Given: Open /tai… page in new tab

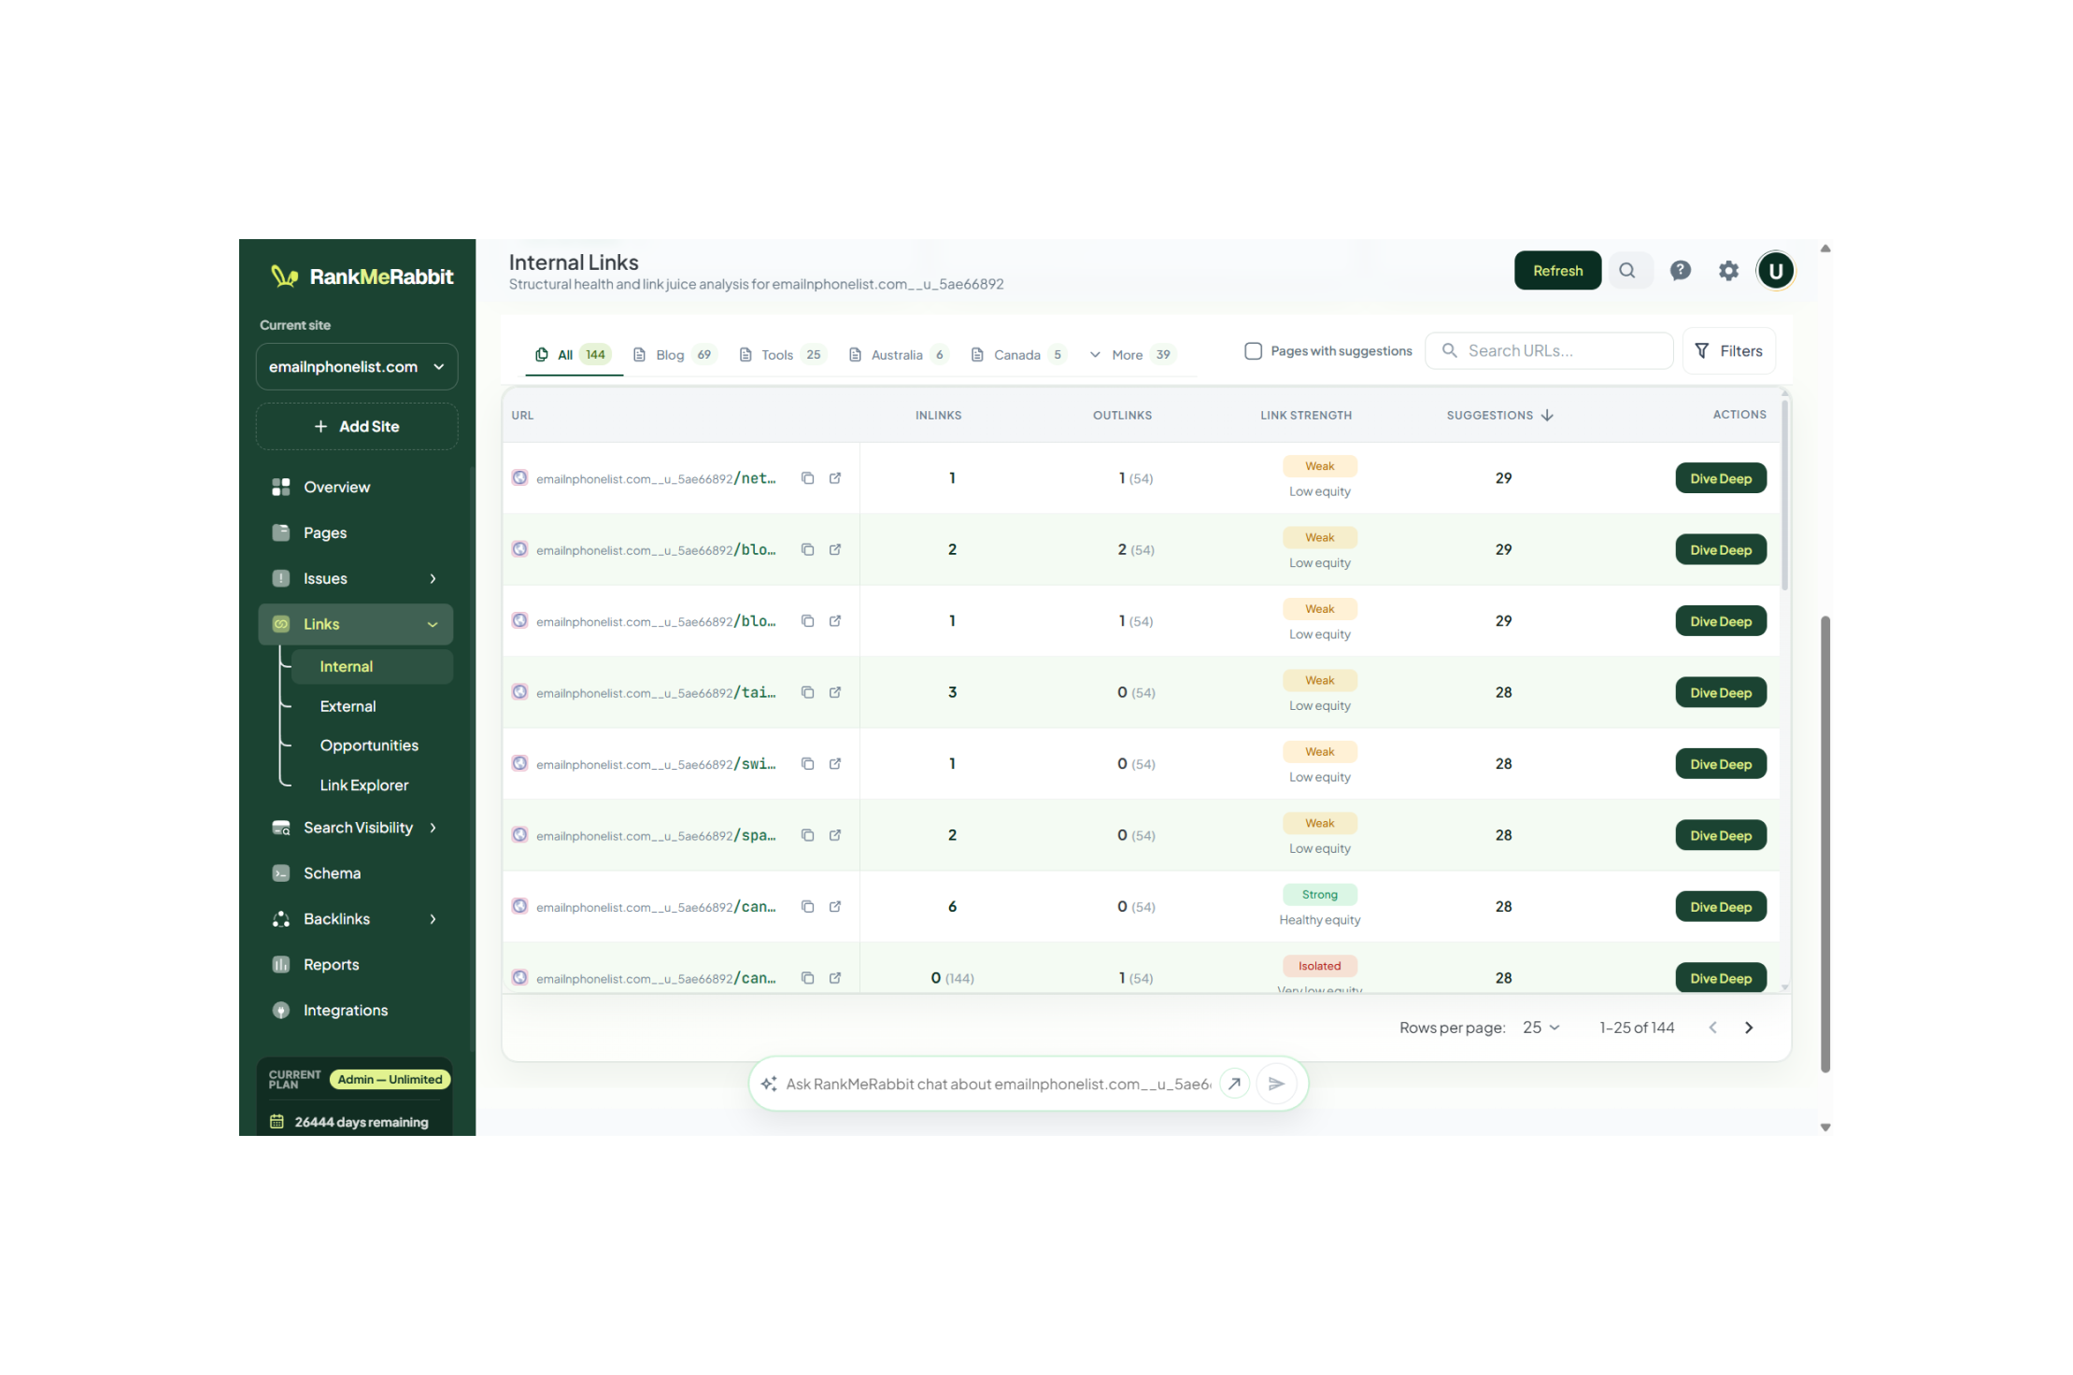Looking at the screenshot, I should pos(835,692).
